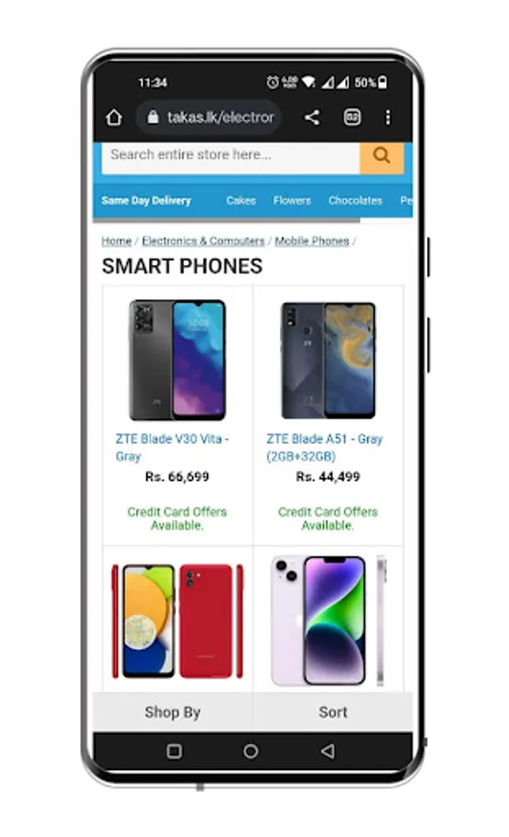This screenshot has height=837, width=509.
Task: Tap the Android home circle icon
Action: [250, 751]
